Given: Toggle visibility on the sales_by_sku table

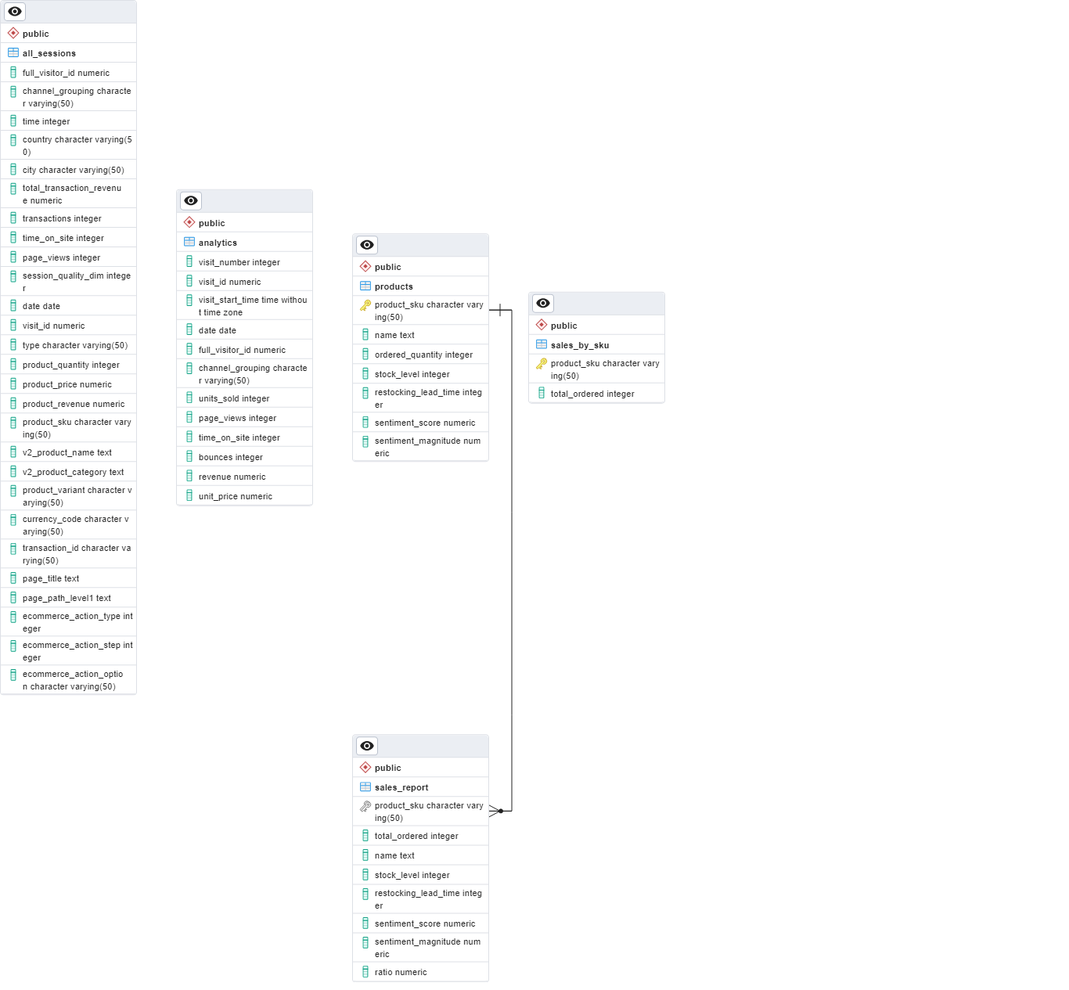Looking at the screenshot, I should (542, 303).
